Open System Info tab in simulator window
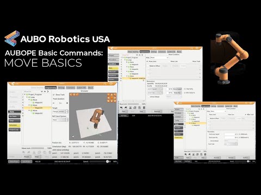261x195 pixels. 82,88
